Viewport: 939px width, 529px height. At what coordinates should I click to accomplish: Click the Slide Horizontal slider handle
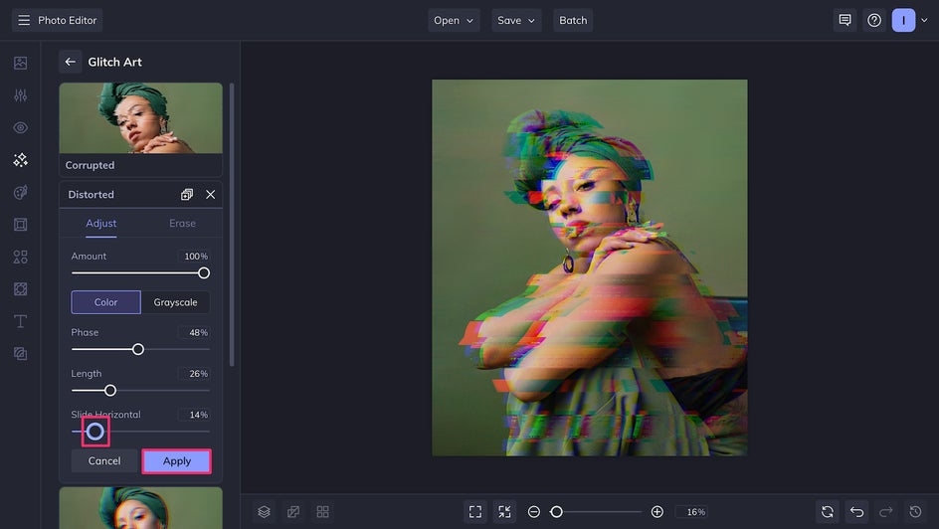point(95,432)
